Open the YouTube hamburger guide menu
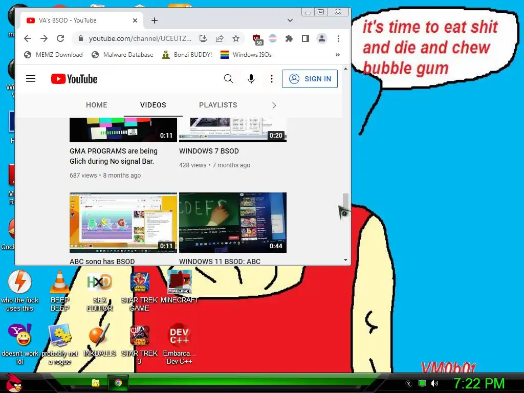The image size is (524, 393). [x=31, y=79]
